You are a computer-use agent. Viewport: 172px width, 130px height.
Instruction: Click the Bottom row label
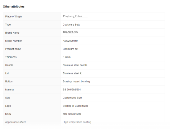9,81
